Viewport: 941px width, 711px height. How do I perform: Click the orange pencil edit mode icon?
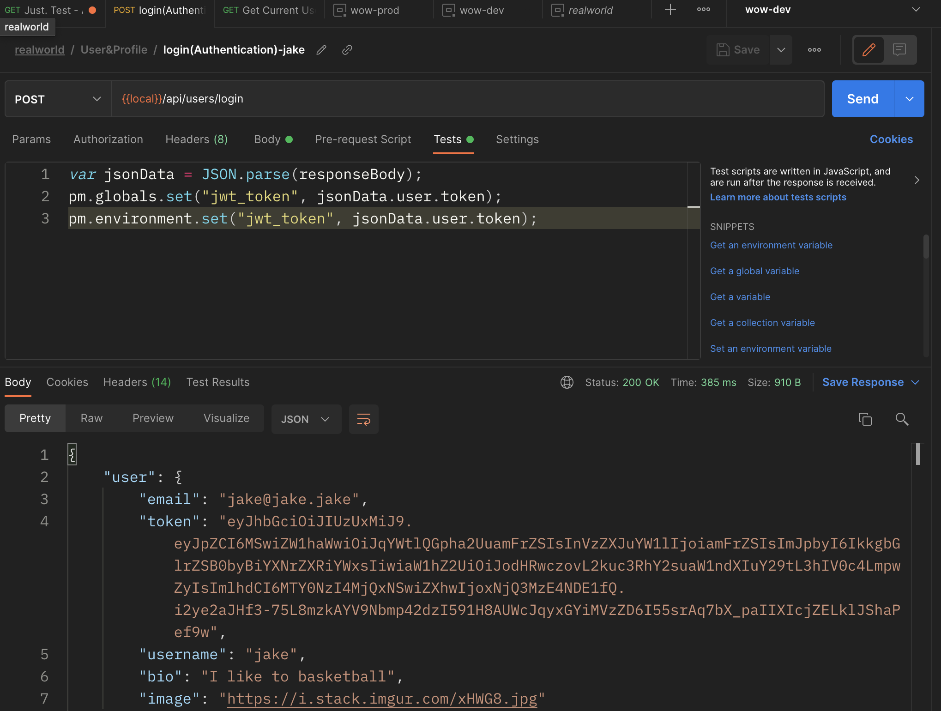(x=869, y=50)
